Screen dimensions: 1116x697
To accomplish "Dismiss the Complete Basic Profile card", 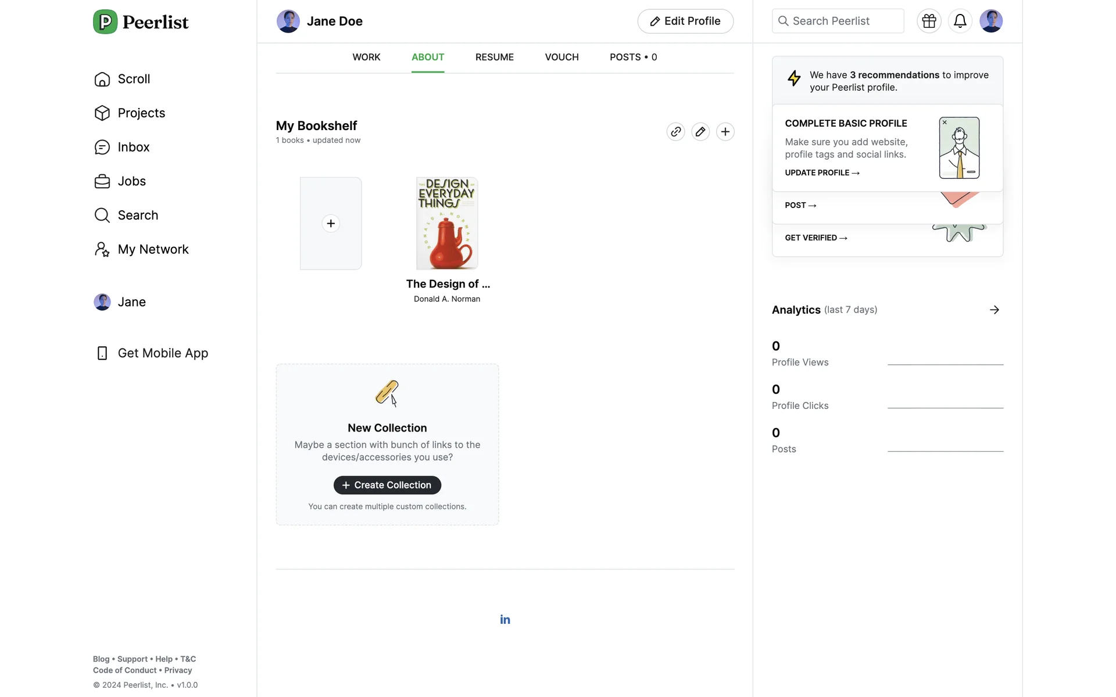I will click(x=945, y=123).
